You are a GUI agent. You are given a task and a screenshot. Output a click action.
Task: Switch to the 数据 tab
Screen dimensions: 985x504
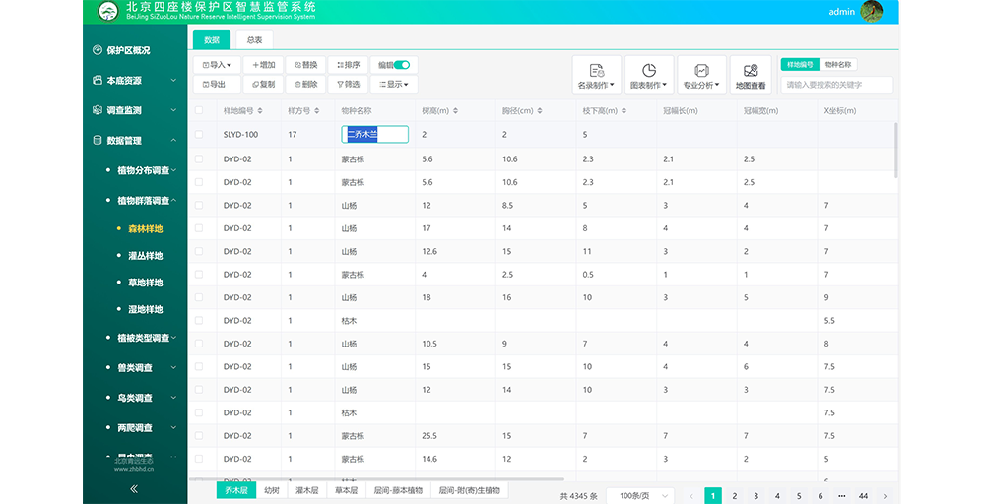tap(212, 39)
